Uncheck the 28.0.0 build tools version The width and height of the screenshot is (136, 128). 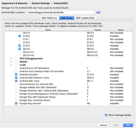[20, 49]
